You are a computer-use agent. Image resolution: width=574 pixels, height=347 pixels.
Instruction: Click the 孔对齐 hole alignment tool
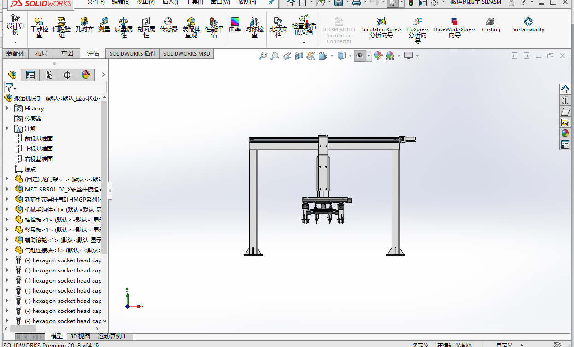(84, 25)
